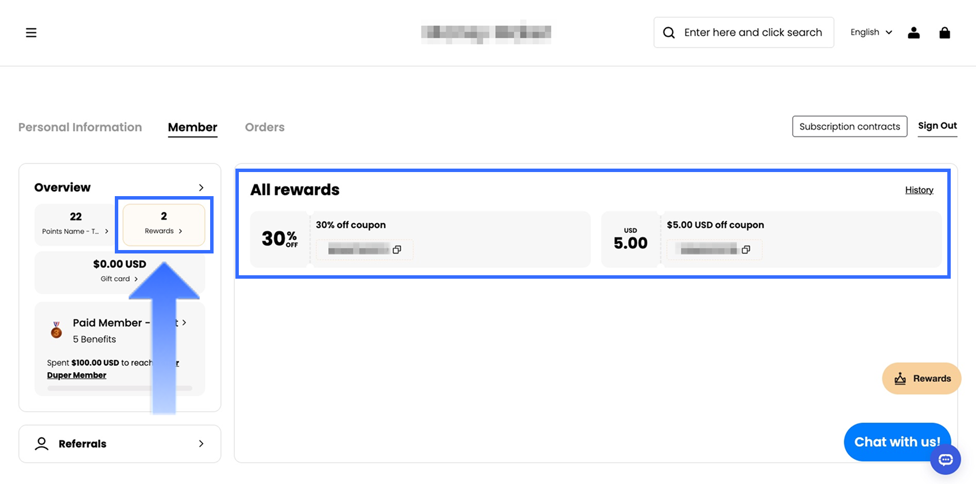Open the floating Rewards button

pyautogui.click(x=921, y=378)
